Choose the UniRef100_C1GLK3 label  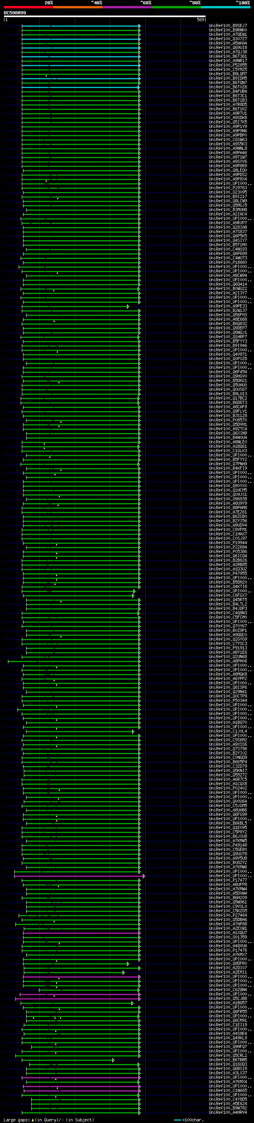228,451
